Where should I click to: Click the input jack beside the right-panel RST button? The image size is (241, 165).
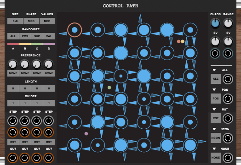click(228, 118)
